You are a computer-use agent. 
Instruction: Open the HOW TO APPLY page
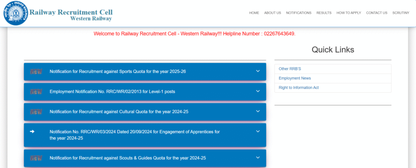tap(349, 13)
